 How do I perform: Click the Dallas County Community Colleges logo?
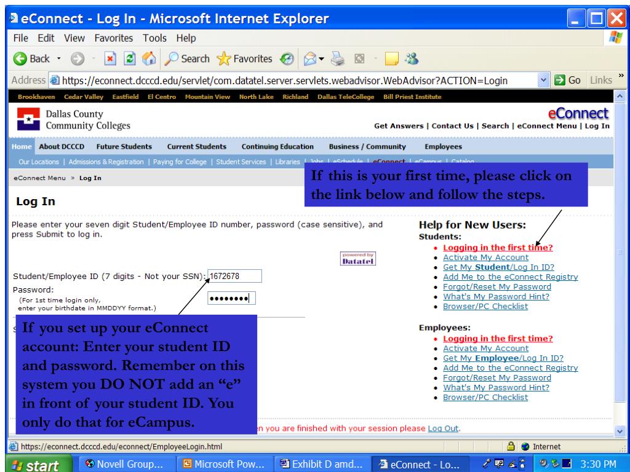click(74, 120)
